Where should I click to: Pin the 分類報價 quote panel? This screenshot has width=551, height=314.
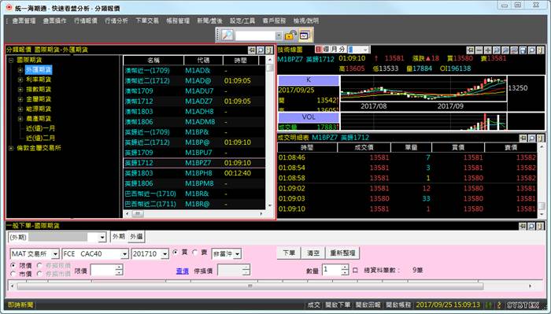coord(252,50)
